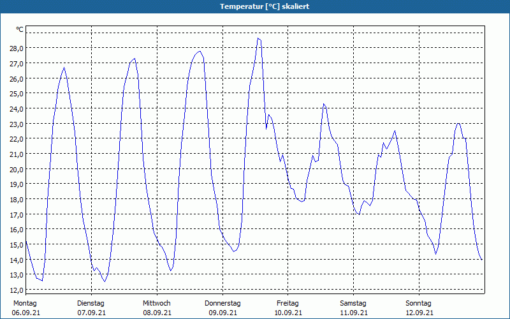The height and width of the screenshot is (319, 510).
Task: Select the 12,0 label at axis bottom
Action: click(16, 290)
